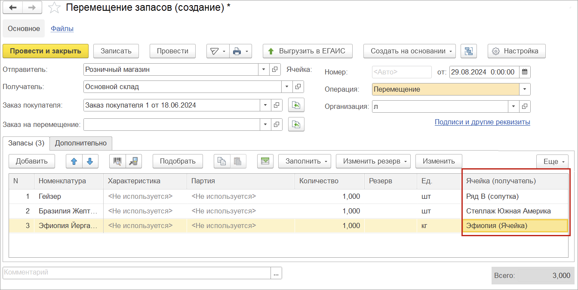The height and width of the screenshot is (290, 578).
Task: Click the Резерв column header
Action: (390, 181)
